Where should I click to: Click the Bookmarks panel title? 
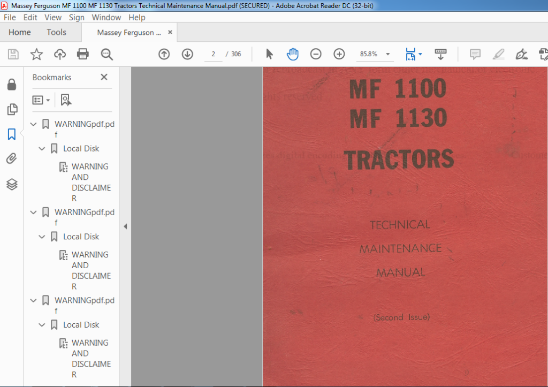(52, 77)
